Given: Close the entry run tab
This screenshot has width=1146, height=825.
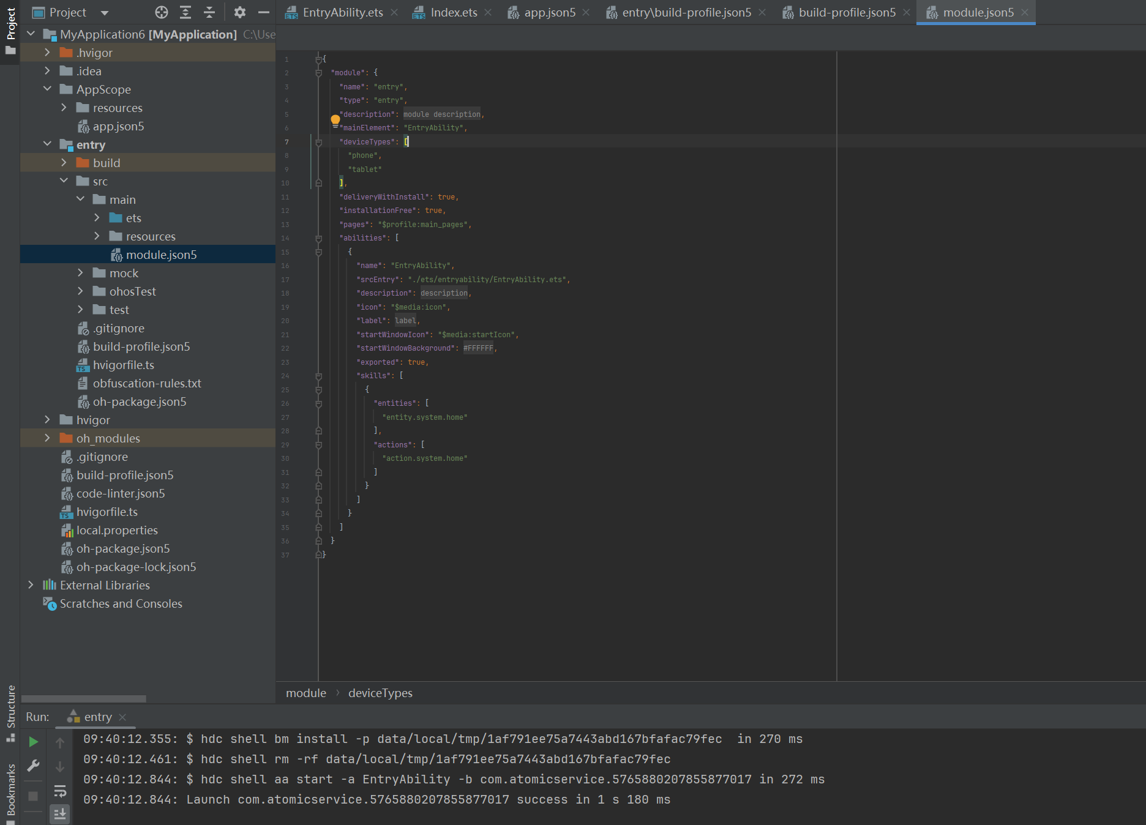Looking at the screenshot, I should coord(122,717).
